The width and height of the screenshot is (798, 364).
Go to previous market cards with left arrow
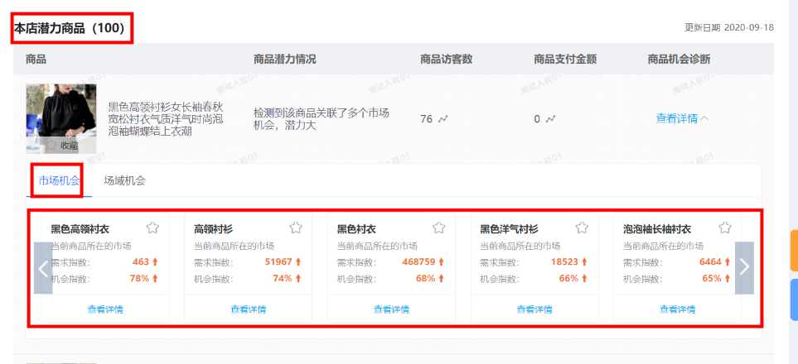(x=43, y=267)
